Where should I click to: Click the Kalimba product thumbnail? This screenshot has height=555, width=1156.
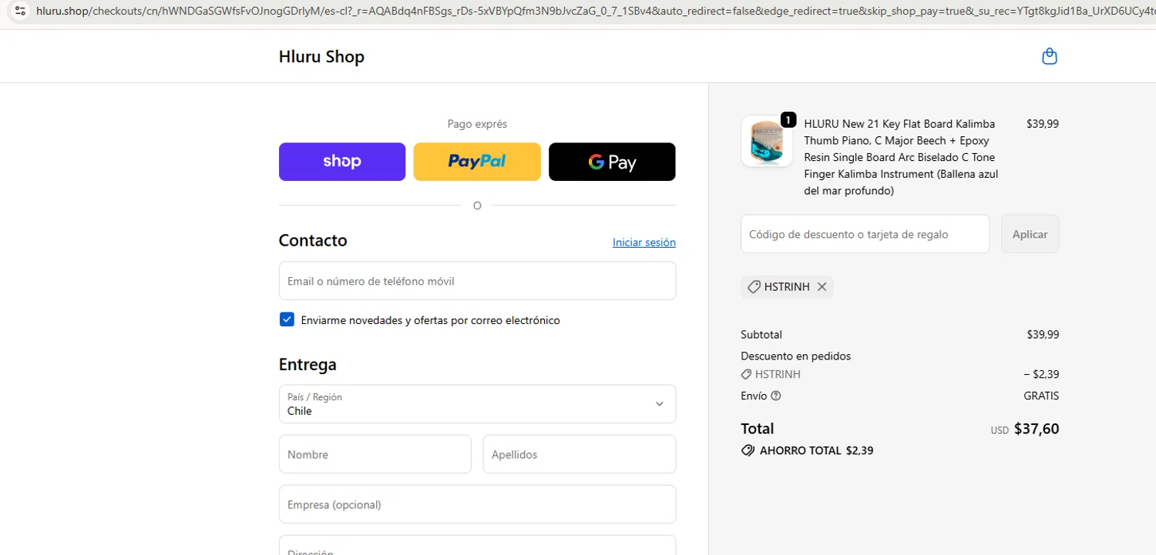pos(767,141)
